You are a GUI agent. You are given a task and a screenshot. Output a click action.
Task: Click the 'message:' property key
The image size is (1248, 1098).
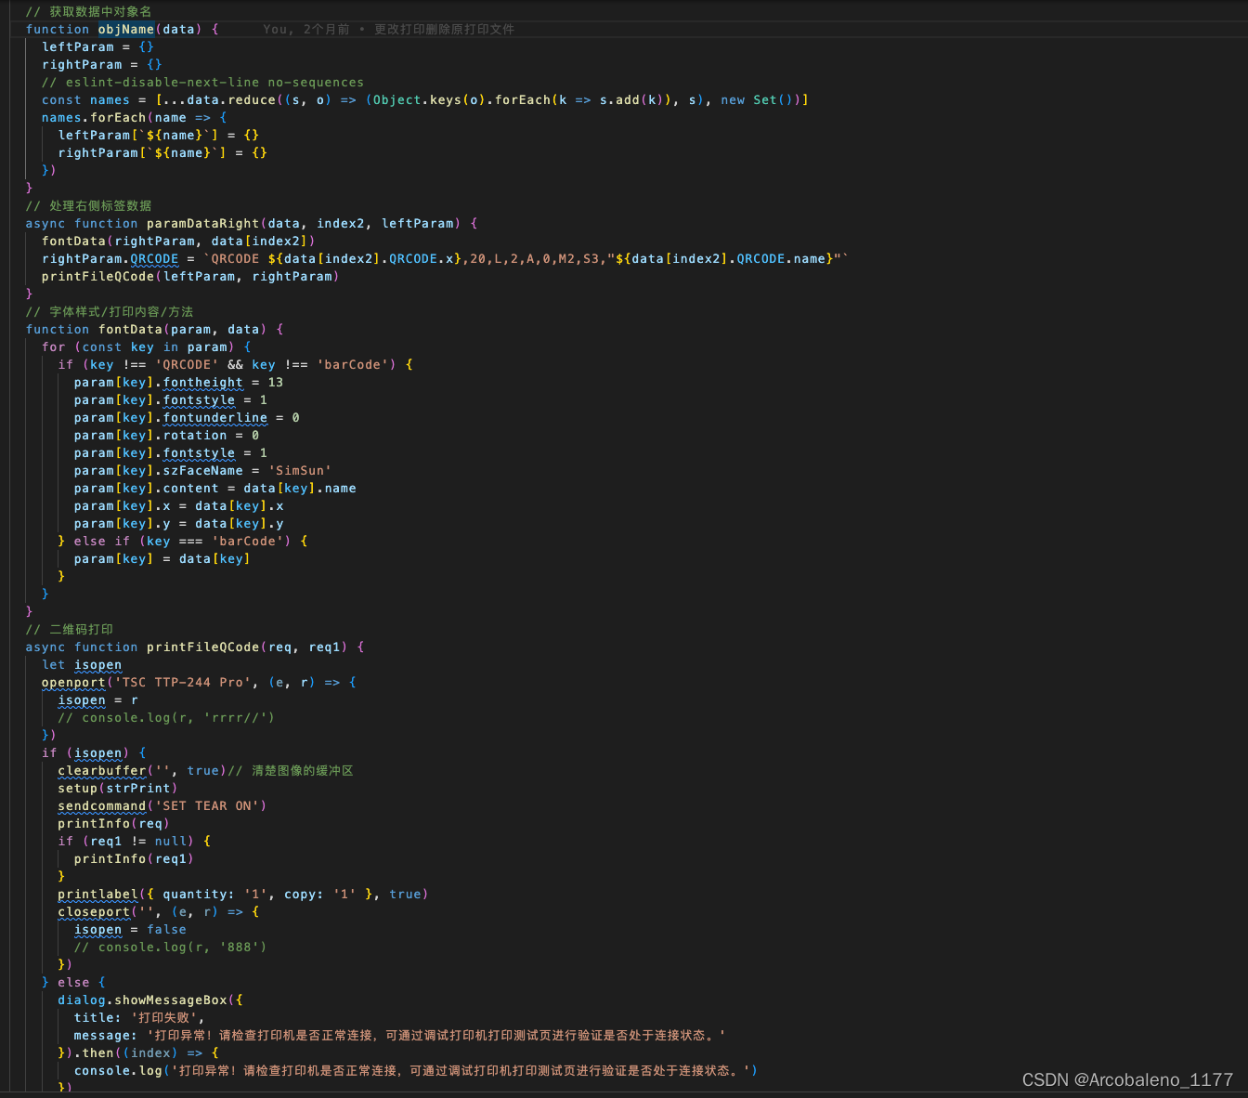click(106, 1035)
